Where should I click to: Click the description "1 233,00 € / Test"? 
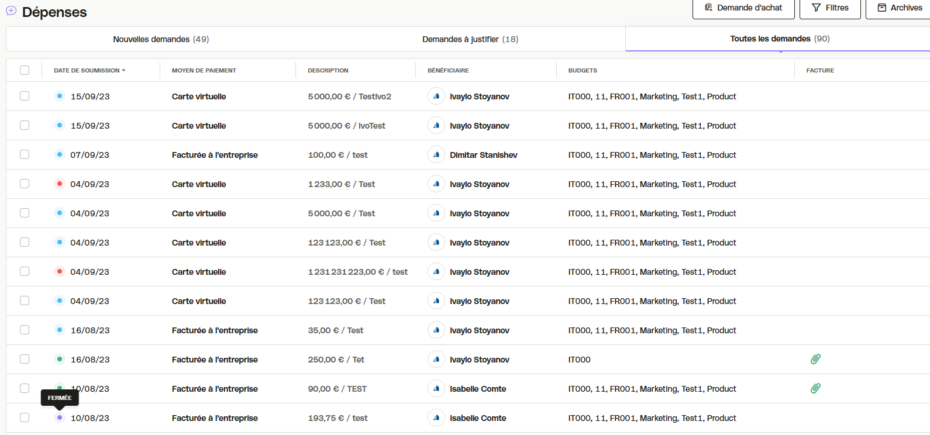pos(342,184)
